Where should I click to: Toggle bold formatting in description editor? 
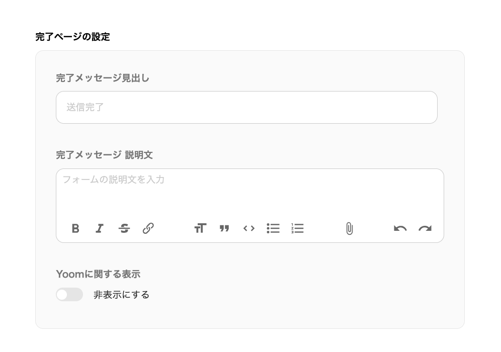pos(75,228)
